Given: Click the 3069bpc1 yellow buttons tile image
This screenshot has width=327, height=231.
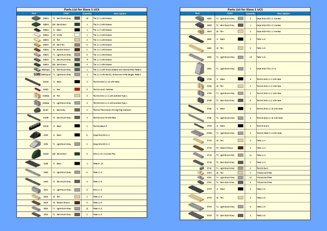Looking at the screenshot, I should (x=37, y=69).
